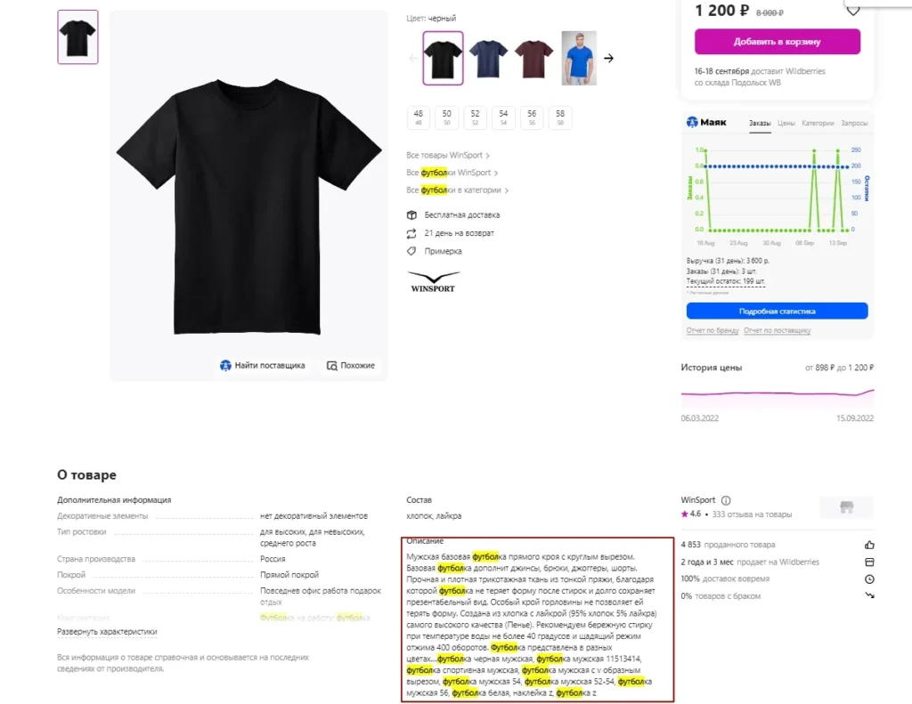Click the right arrow in color carousel
The height and width of the screenshot is (704, 912).
[x=608, y=58]
